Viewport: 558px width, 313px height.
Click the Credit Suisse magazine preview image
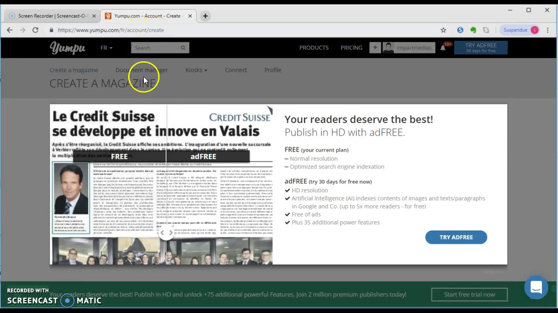tap(161, 184)
